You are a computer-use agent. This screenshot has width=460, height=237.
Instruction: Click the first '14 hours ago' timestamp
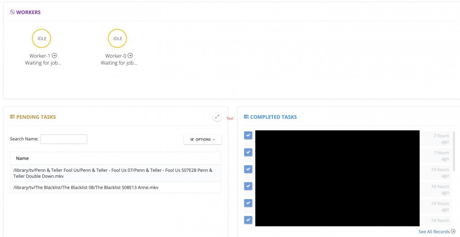[x=440, y=207]
